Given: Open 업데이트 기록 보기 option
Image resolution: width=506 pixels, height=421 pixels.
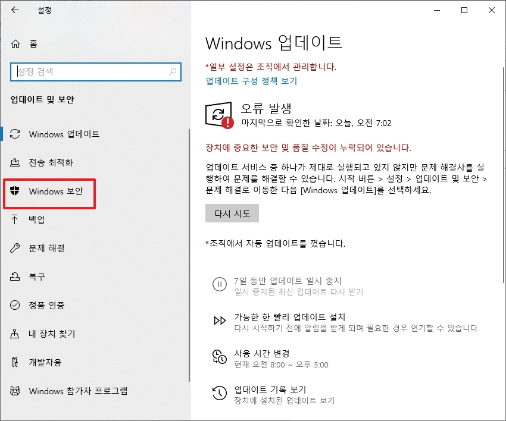Looking at the screenshot, I should [270, 389].
